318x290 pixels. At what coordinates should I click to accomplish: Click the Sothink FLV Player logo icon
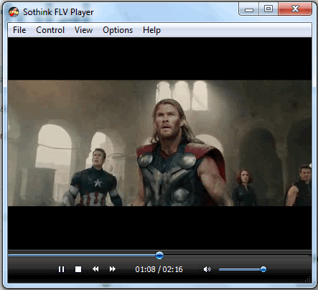[14, 12]
